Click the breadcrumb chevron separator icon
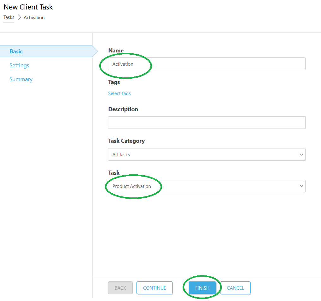321x301 pixels. (19, 17)
